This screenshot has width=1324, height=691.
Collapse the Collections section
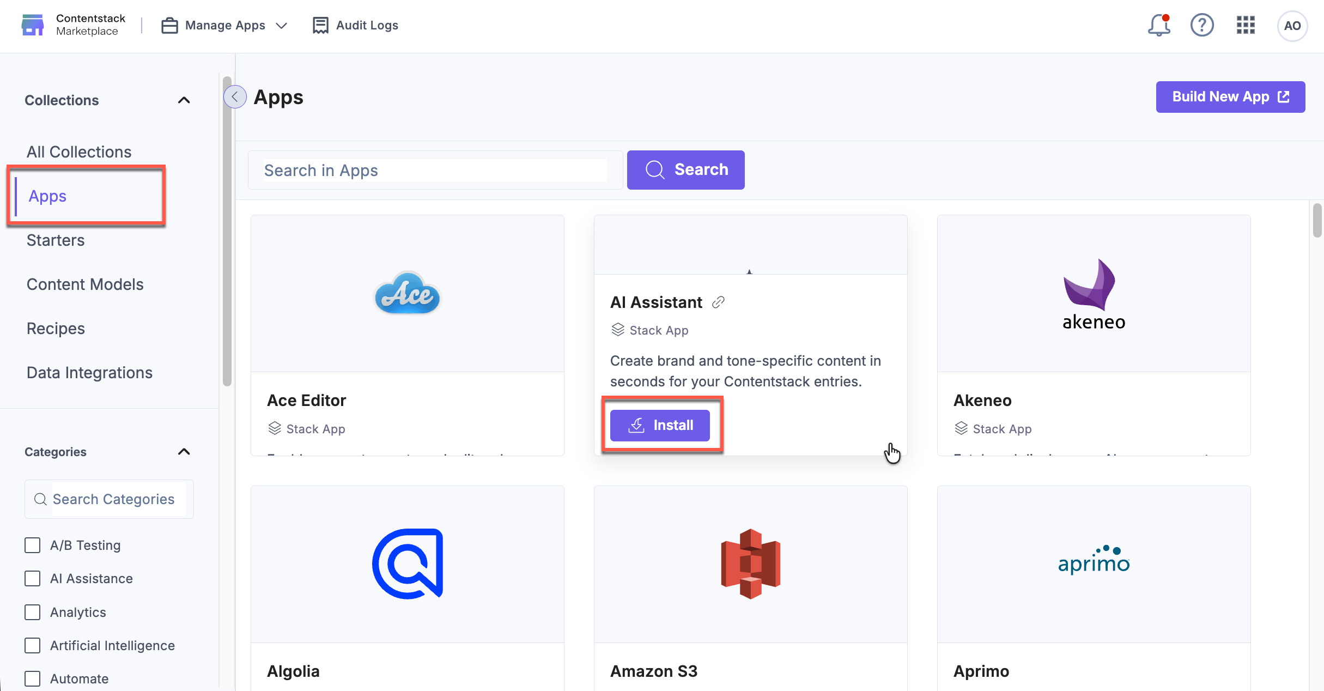point(184,100)
